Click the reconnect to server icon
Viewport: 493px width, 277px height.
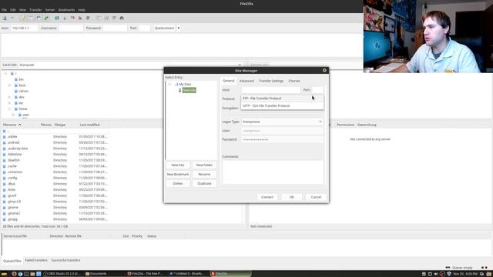click(88, 18)
